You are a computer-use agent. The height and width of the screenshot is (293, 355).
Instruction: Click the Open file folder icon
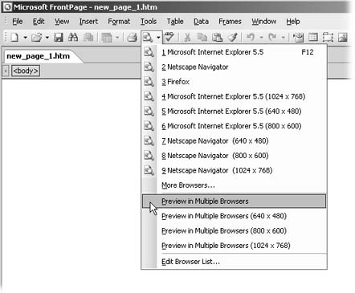pyautogui.click(x=37, y=38)
